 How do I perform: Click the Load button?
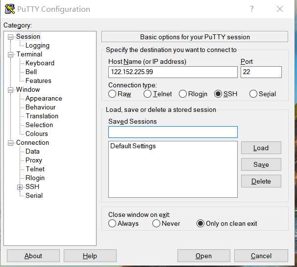pyautogui.click(x=261, y=148)
